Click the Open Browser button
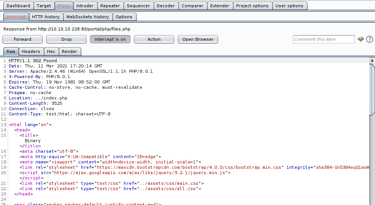The width and height of the screenshot is (375, 205). pyautogui.click(x=198, y=39)
